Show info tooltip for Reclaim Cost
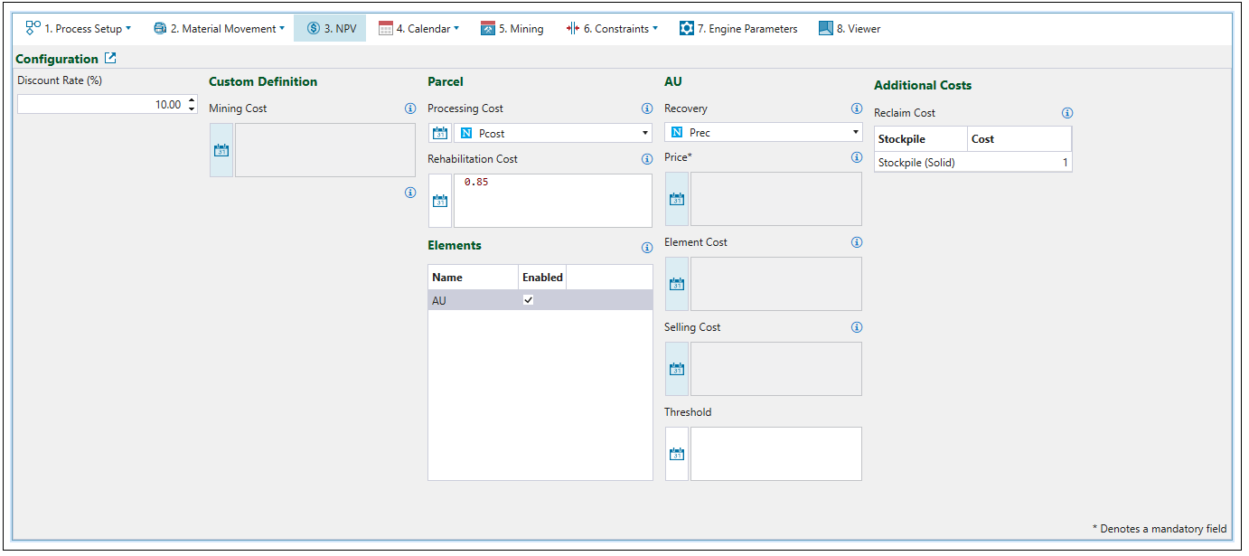This screenshot has height=556, width=1249. [1066, 113]
